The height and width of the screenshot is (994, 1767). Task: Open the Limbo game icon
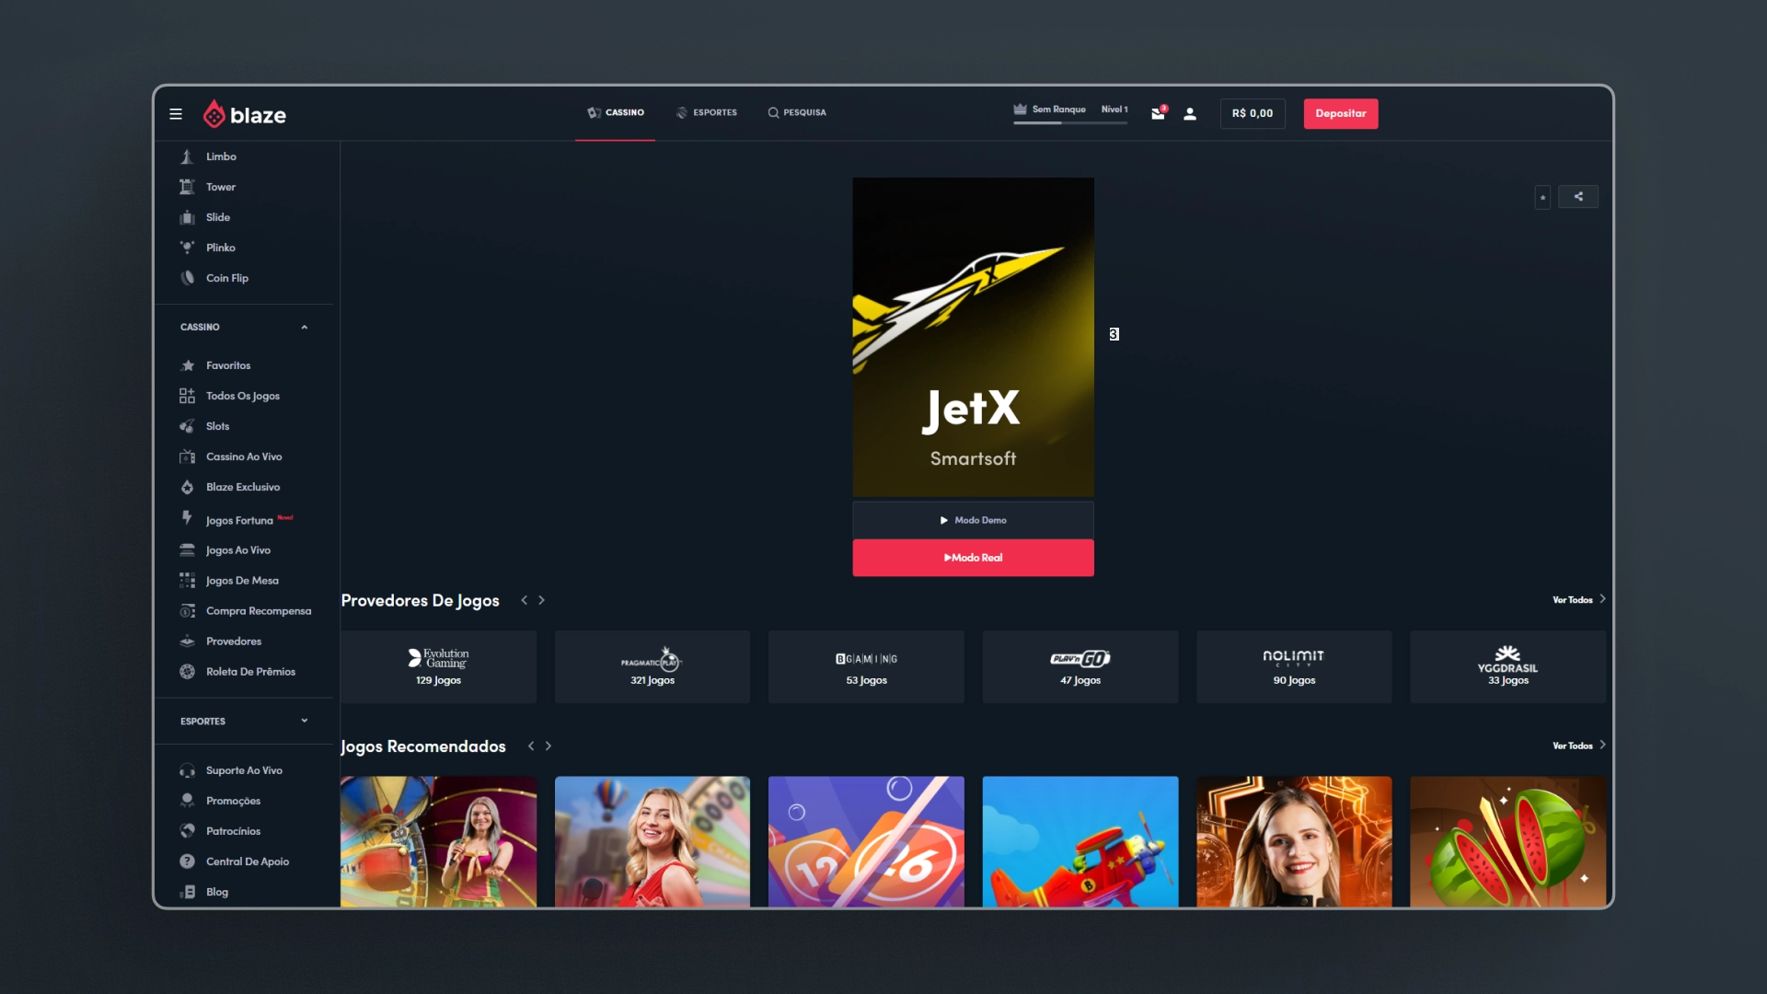coord(187,156)
